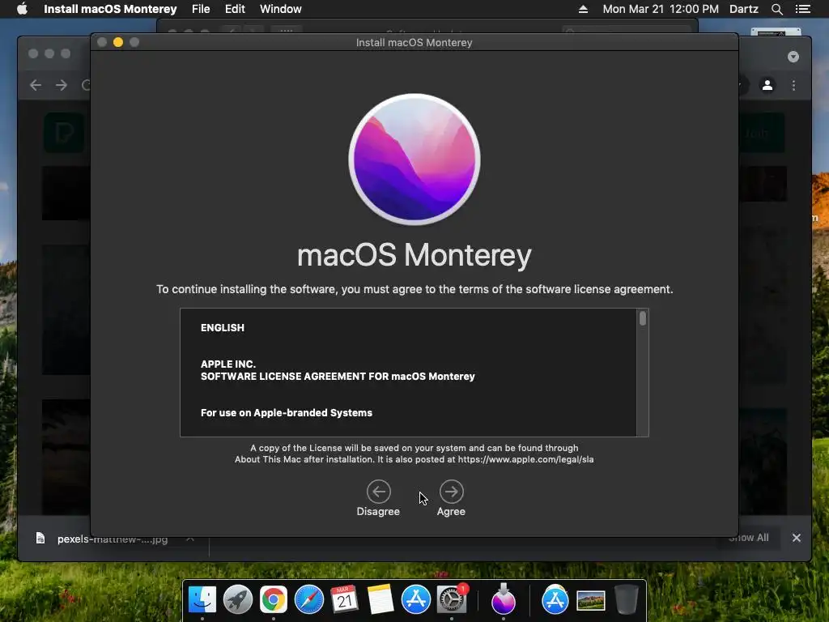Open System Preferences from the Dock
Image resolution: width=829 pixels, height=622 pixels.
pos(452,600)
